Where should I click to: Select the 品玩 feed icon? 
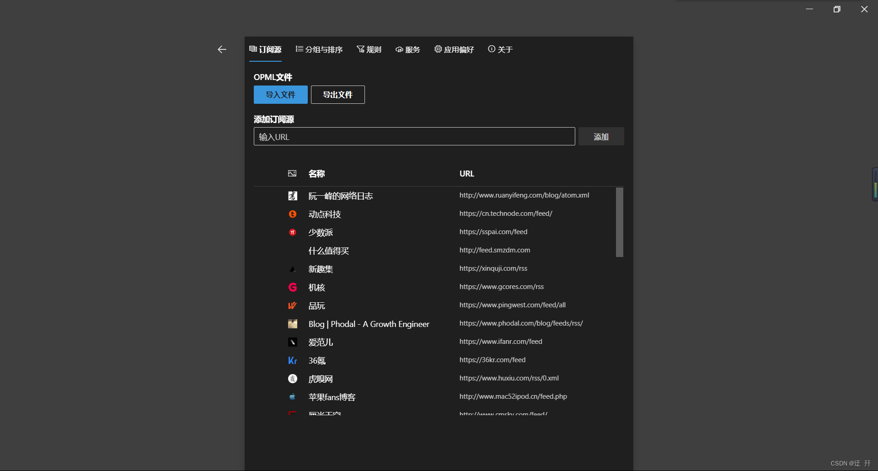click(293, 305)
